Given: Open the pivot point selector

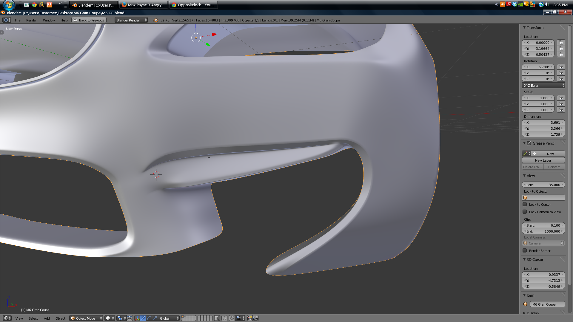Looking at the screenshot, I should pyautogui.click(x=121, y=318).
